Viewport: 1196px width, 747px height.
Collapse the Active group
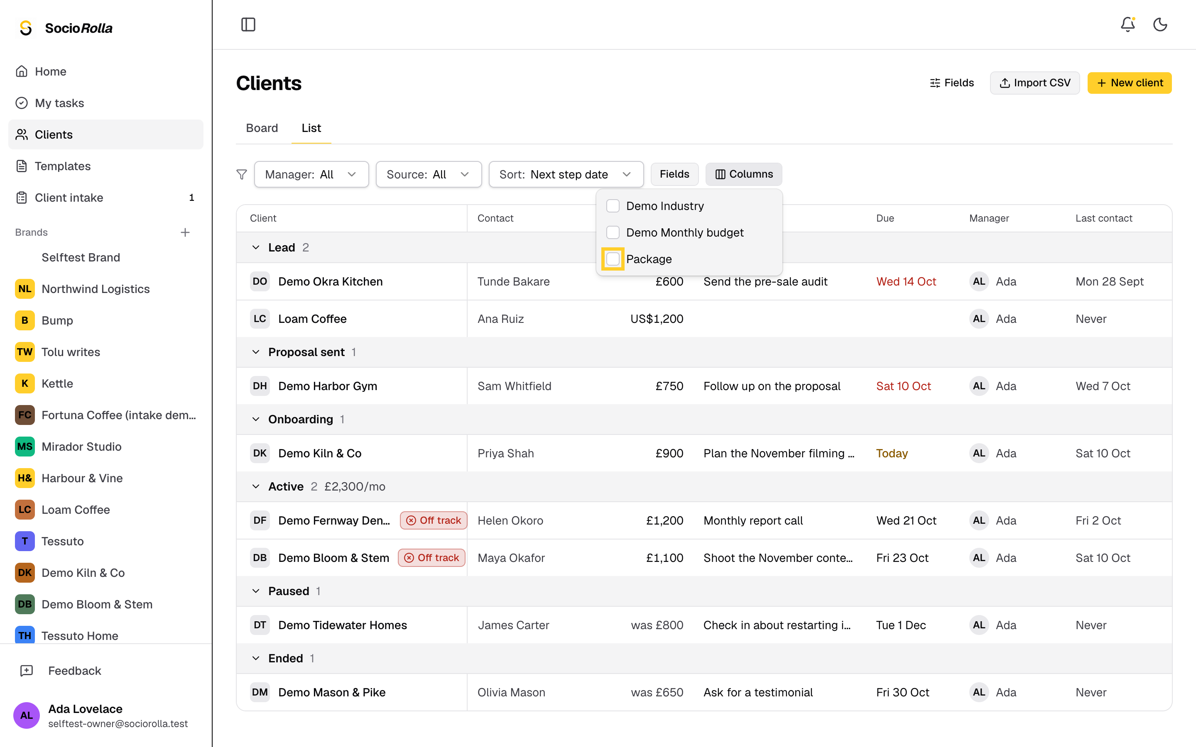[x=255, y=487]
